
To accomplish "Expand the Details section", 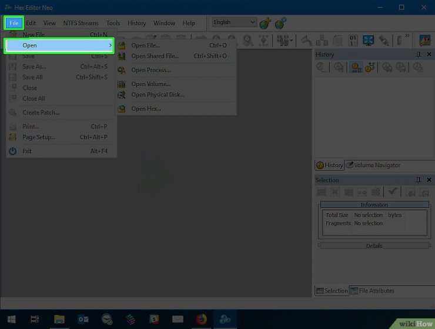I will [x=374, y=245].
